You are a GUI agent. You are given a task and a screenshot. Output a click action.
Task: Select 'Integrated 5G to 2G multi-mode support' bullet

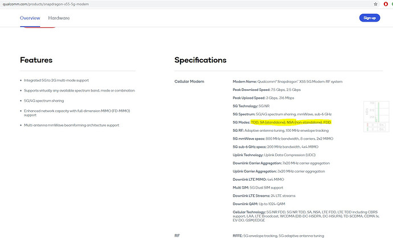pyautogui.click(x=56, y=80)
